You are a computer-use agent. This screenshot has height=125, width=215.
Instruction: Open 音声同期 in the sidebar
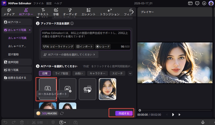17,62
